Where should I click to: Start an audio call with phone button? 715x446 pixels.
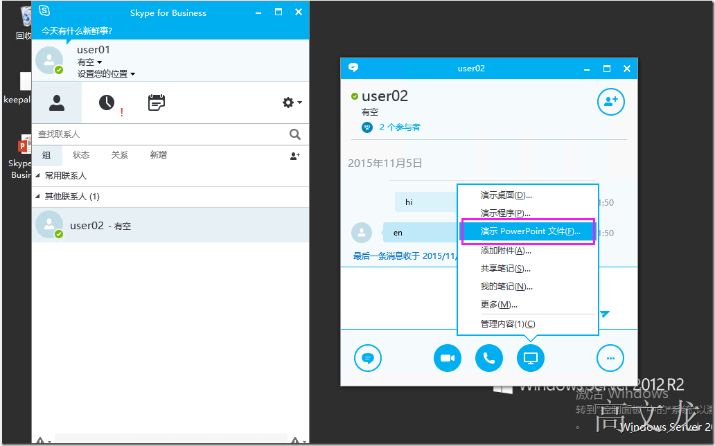pyautogui.click(x=489, y=358)
